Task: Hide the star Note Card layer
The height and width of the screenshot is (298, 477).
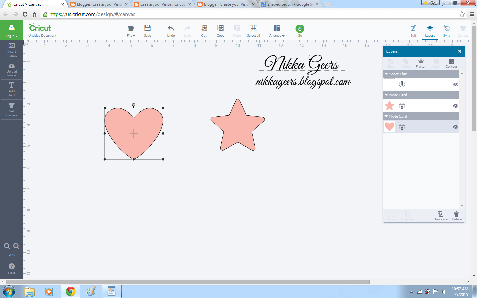Action: (455, 105)
